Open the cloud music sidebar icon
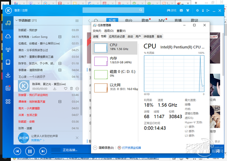The image size is (227, 161). coord(8,36)
